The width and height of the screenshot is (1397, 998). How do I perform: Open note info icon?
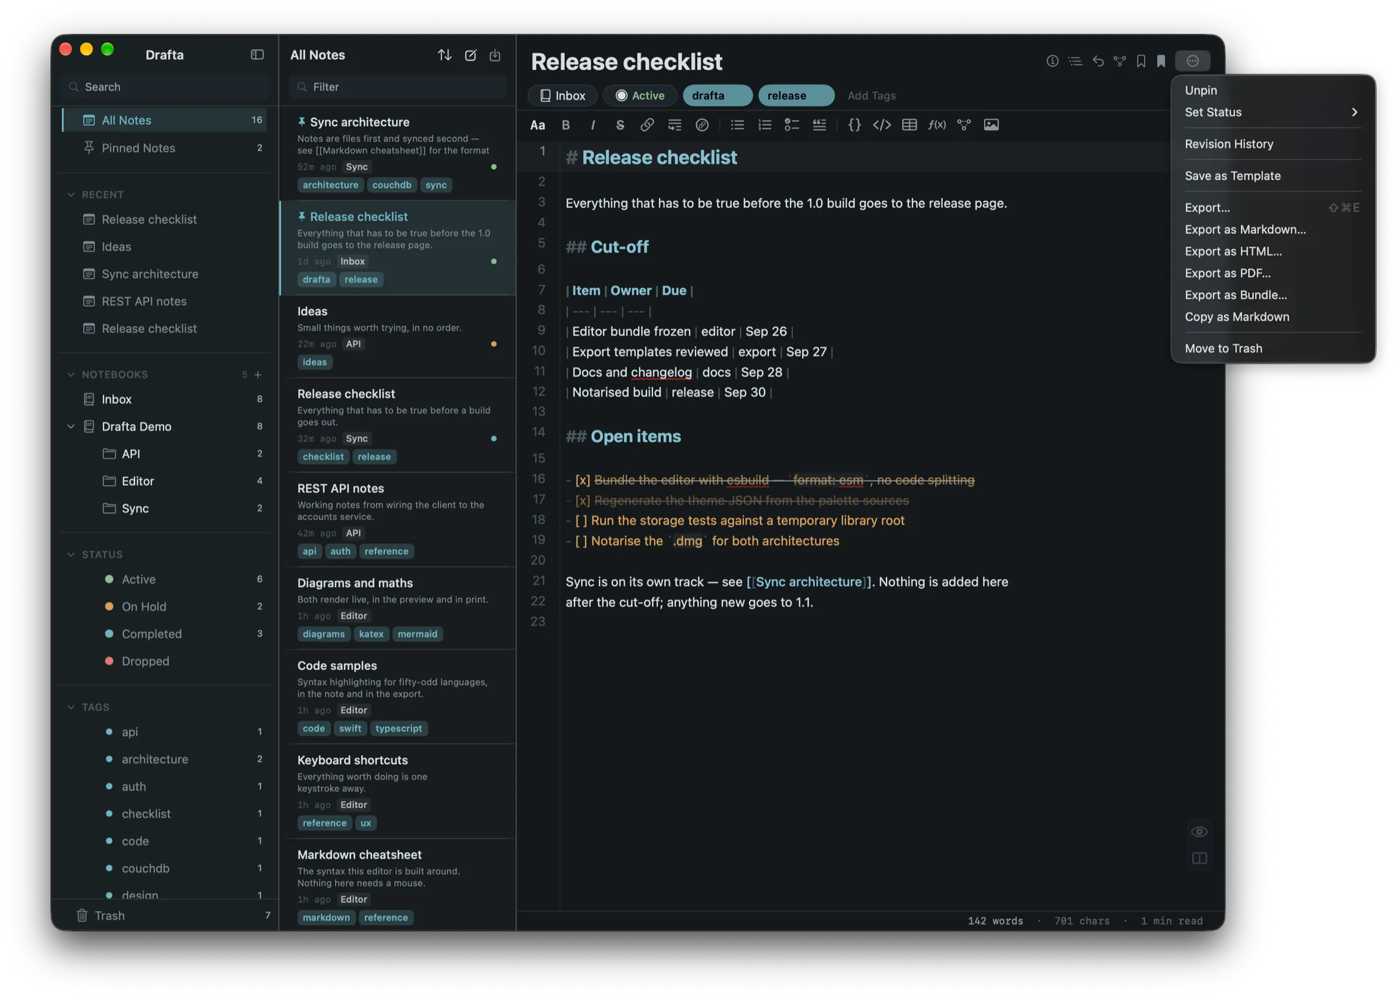1052,61
